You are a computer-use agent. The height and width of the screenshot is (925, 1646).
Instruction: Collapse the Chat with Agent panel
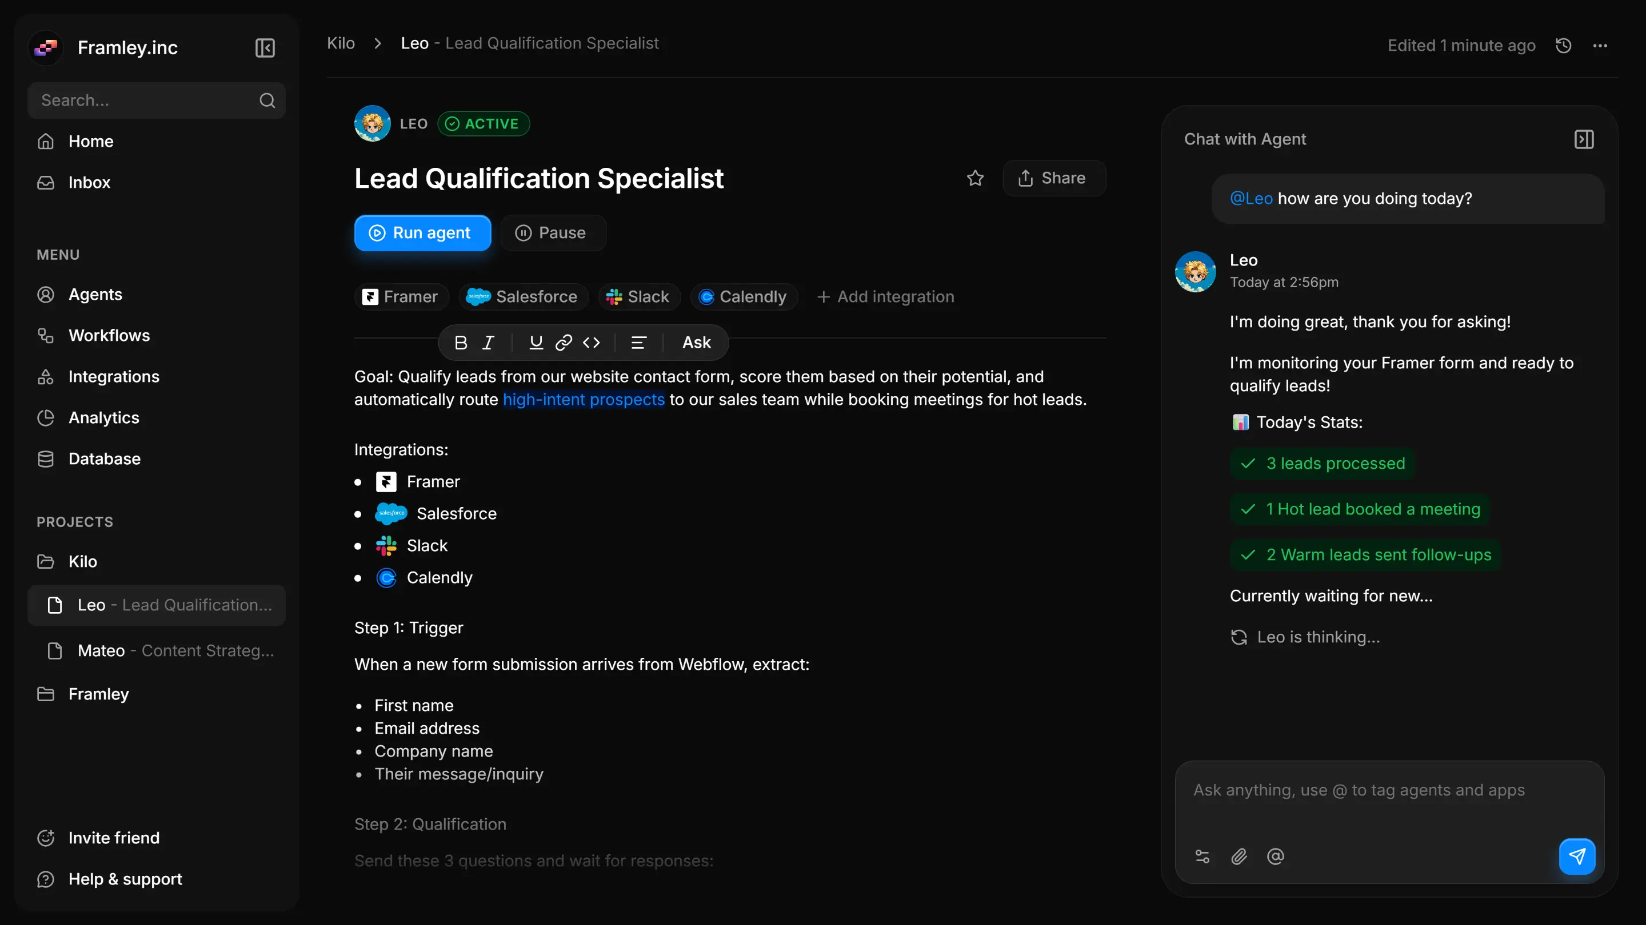pos(1584,139)
